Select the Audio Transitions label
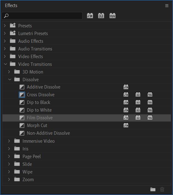Screen dimensions: 173x195 35,49
